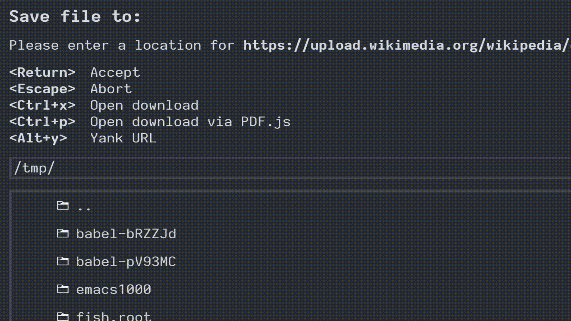Click the Open download via PDF.js action
571x321 pixels.
pyautogui.click(x=191, y=122)
